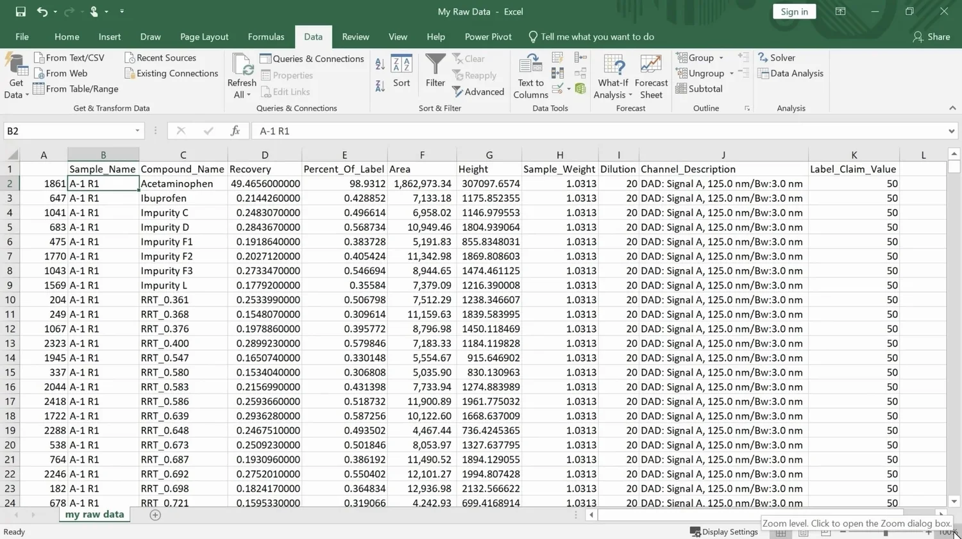
Task: Remove duplicates from the dataset
Action: point(557,74)
